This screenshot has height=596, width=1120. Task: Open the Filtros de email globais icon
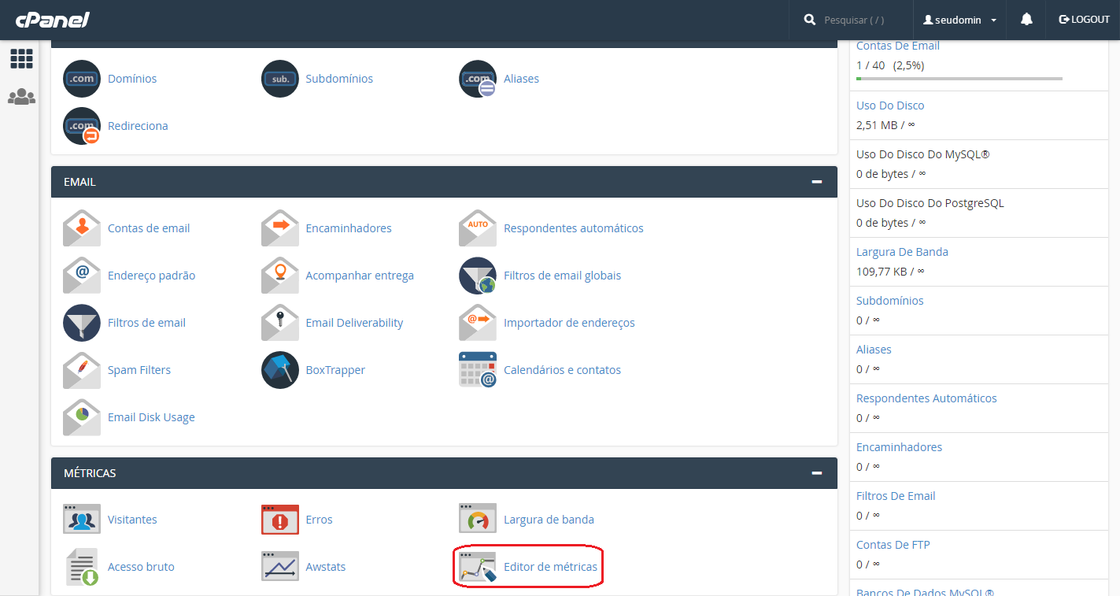tap(478, 276)
